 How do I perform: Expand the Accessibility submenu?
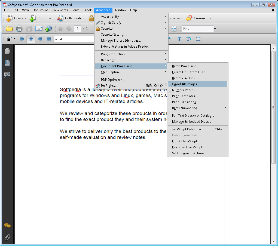tap(131, 17)
